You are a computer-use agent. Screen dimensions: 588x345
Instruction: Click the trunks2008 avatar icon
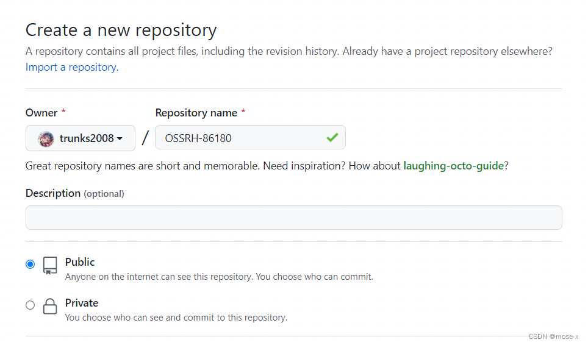click(46, 138)
